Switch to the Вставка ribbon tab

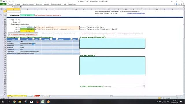click(x=17, y=4)
